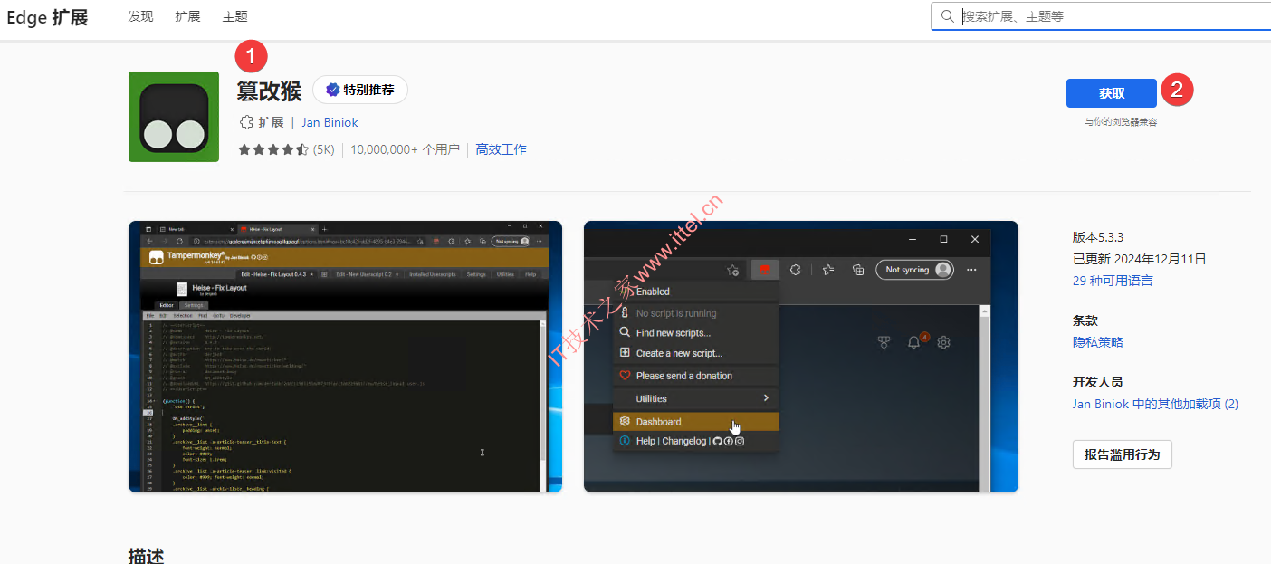Open the 扩展 tab in header
1271x564 pixels.
[187, 16]
